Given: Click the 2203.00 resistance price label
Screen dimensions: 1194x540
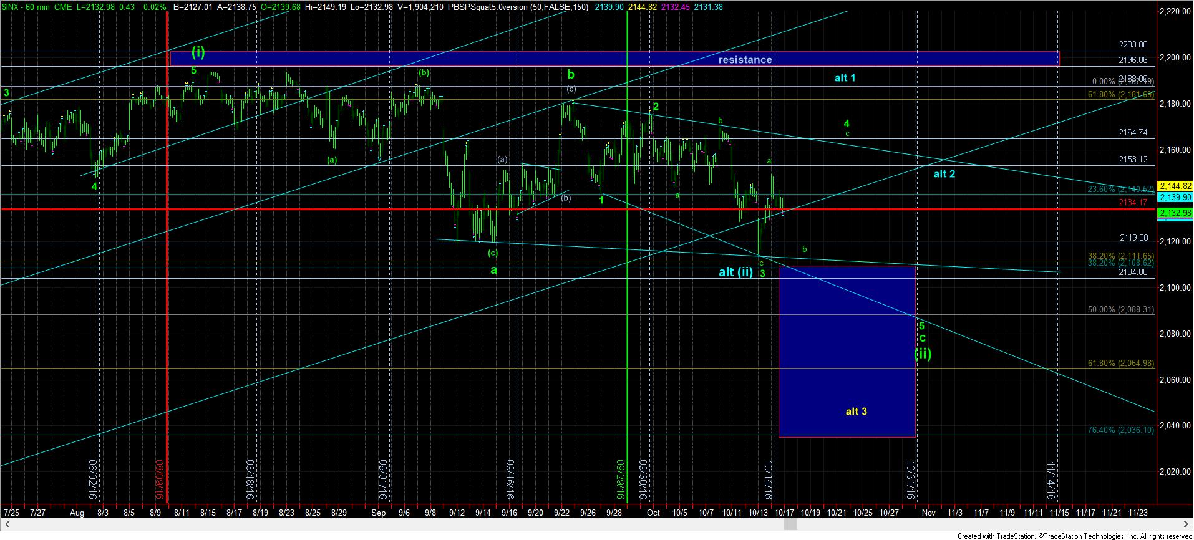Looking at the screenshot, I should click(1133, 45).
